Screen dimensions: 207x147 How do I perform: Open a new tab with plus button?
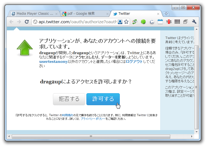(x=166, y=14)
